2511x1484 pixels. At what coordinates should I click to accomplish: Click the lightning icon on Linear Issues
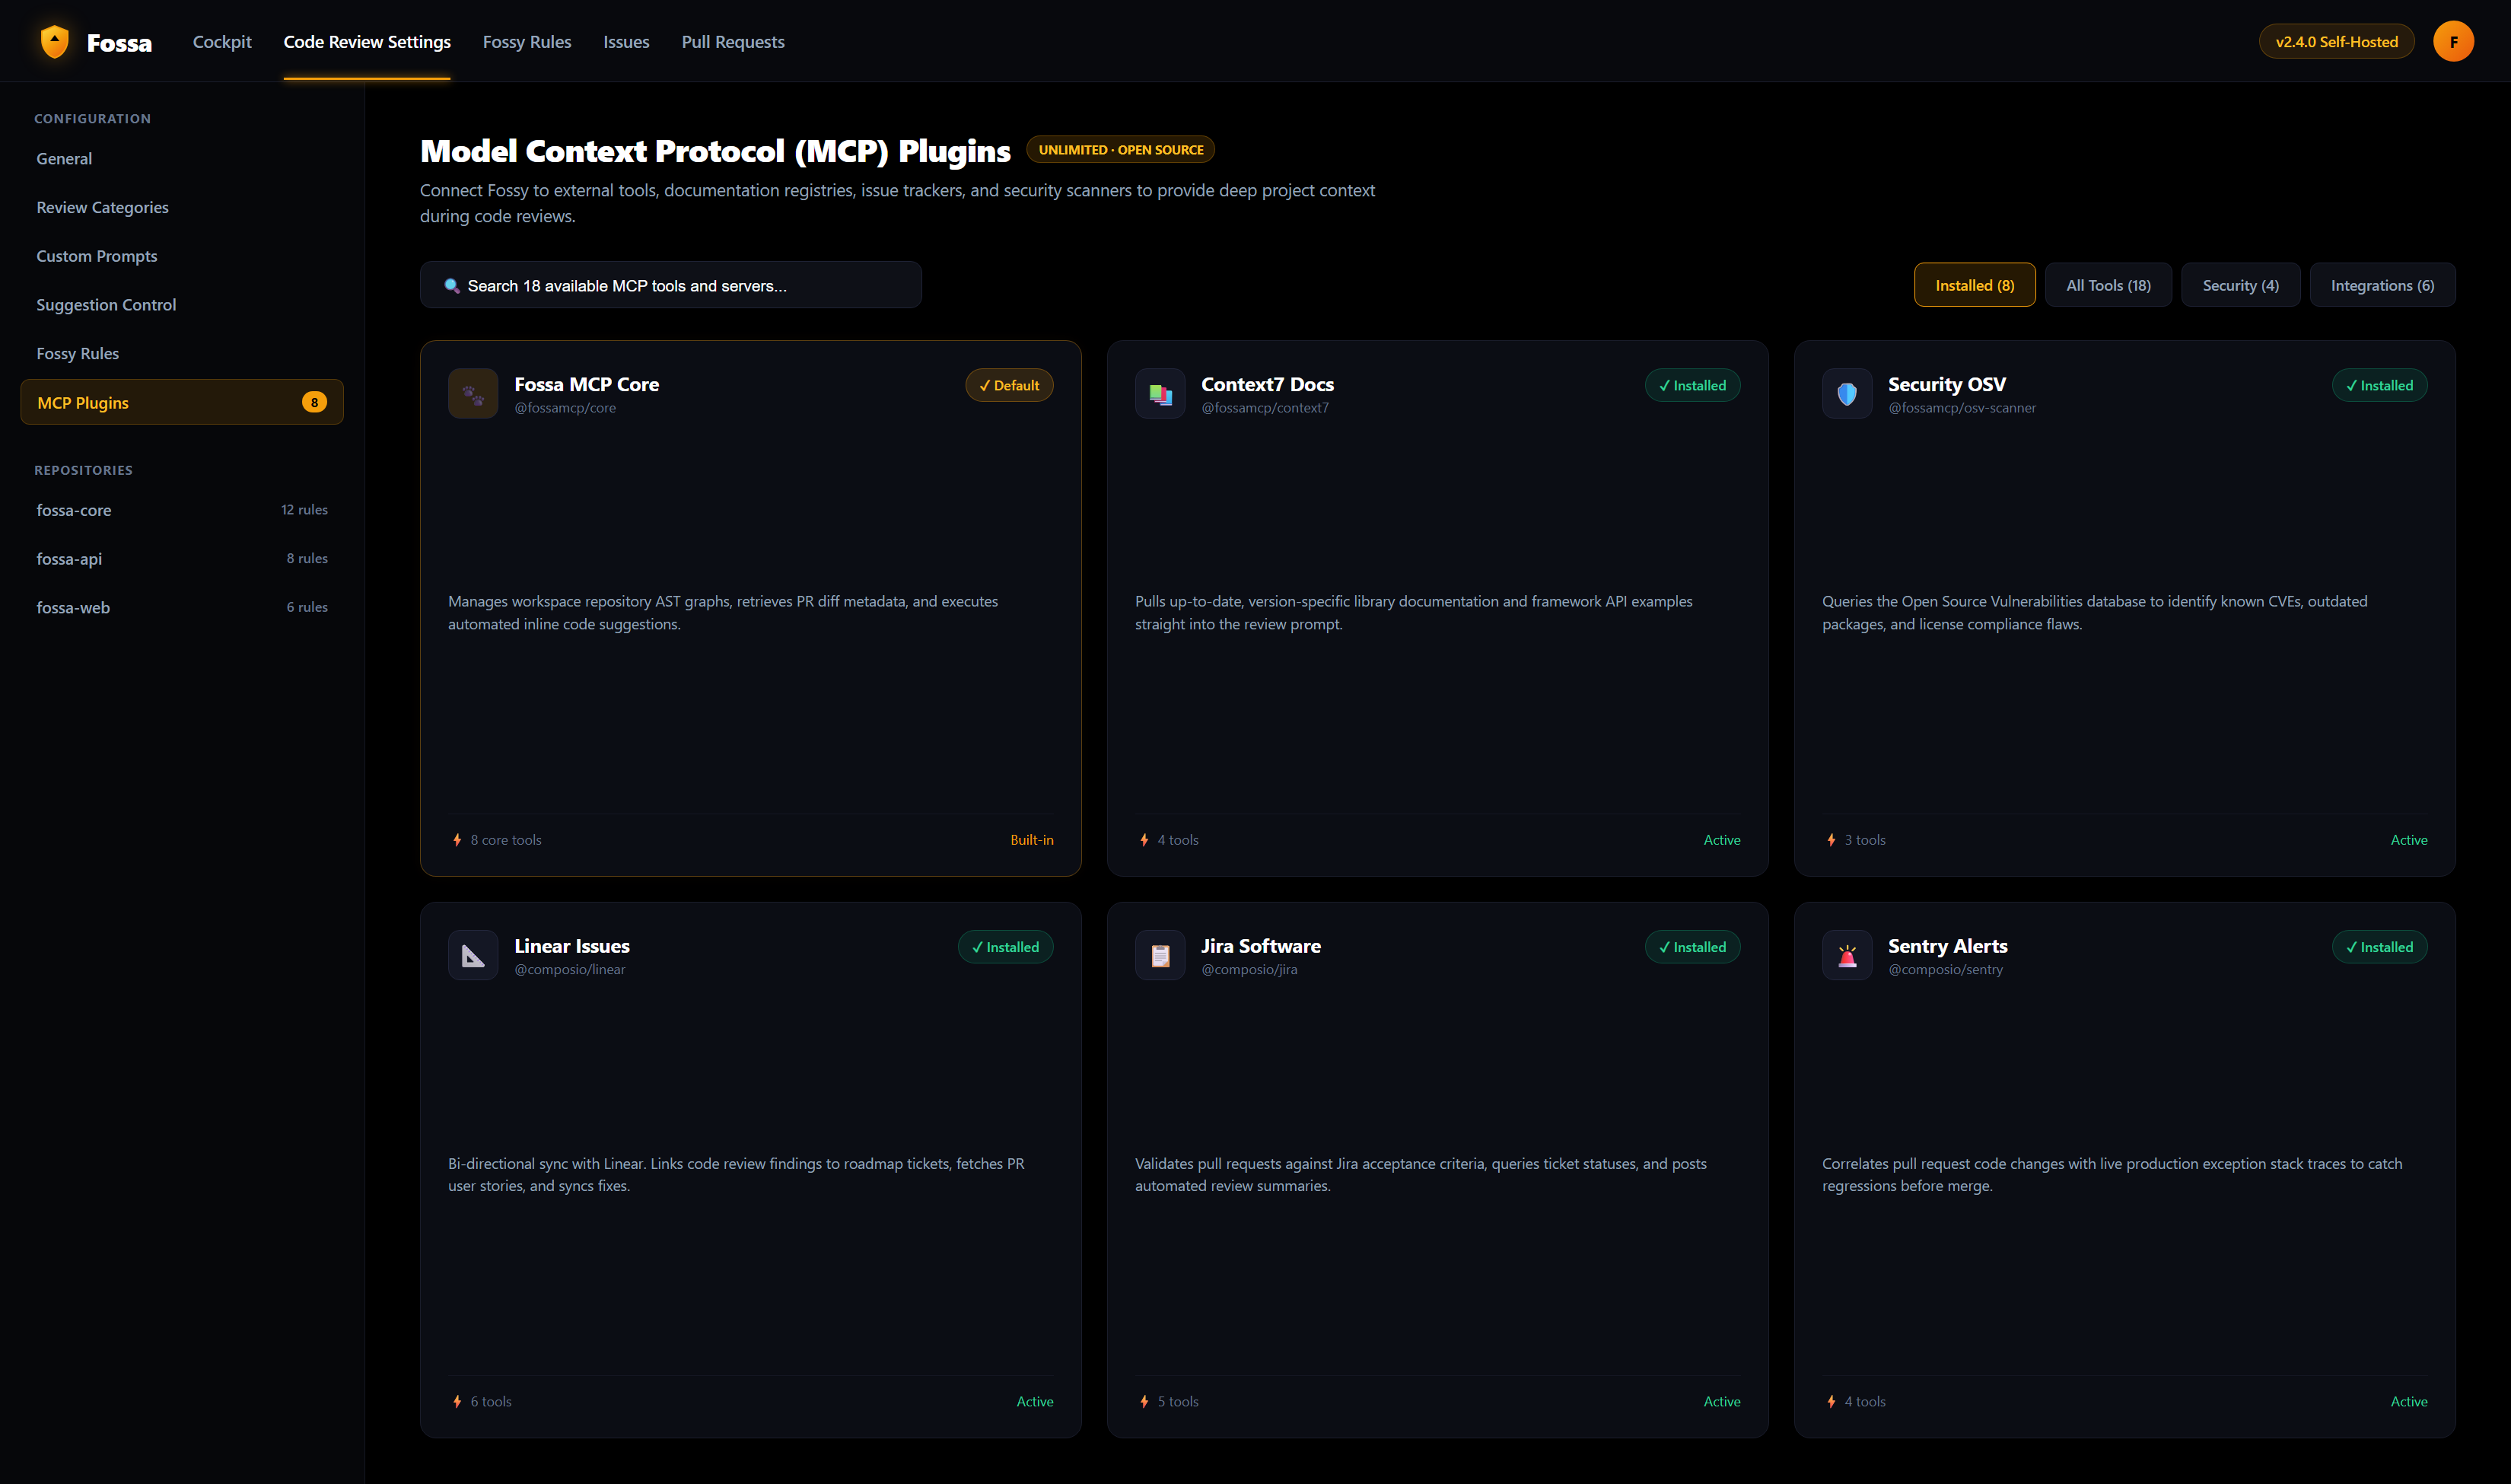tap(457, 1402)
